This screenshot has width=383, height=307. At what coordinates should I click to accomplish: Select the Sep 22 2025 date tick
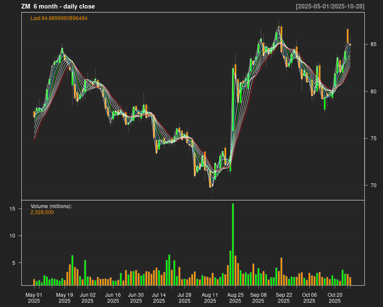pyautogui.click(x=284, y=298)
